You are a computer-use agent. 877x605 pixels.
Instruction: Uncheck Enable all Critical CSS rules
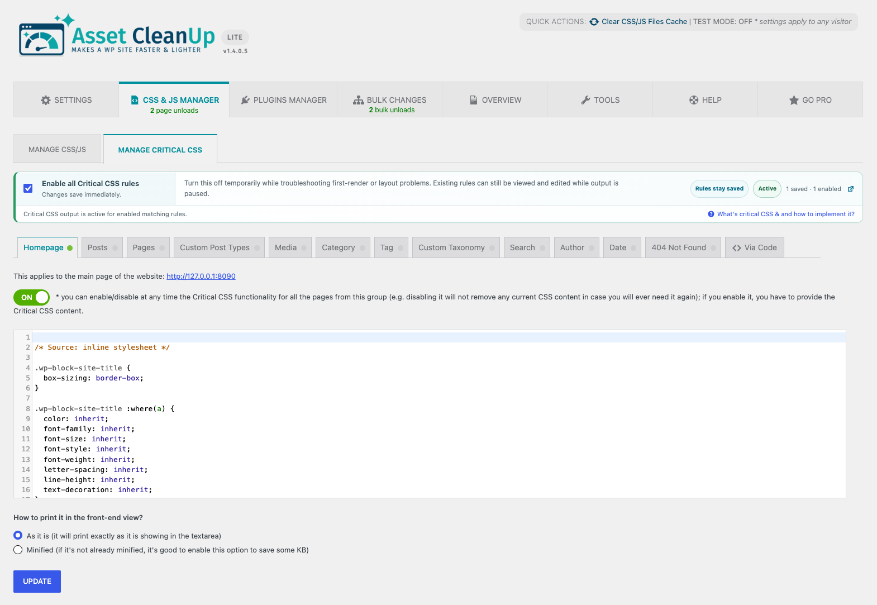[28, 188]
